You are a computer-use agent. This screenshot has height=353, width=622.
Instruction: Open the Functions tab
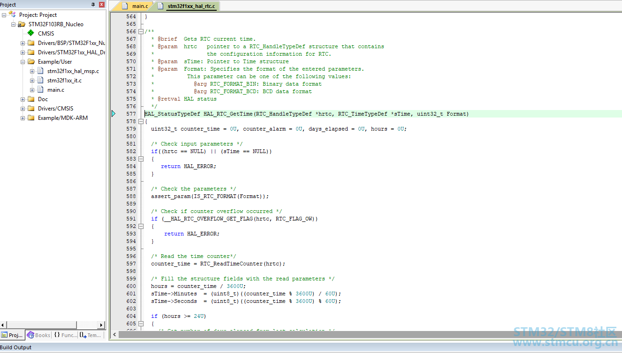pos(65,335)
